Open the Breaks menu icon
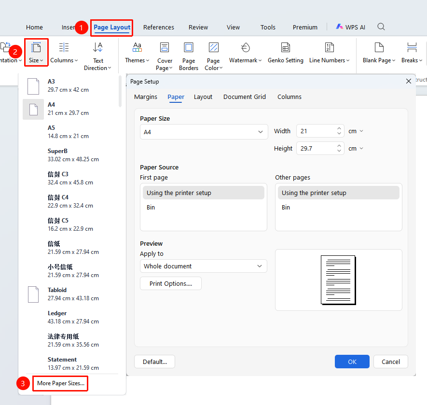This screenshot has height=405, width=427. [412, 47]
